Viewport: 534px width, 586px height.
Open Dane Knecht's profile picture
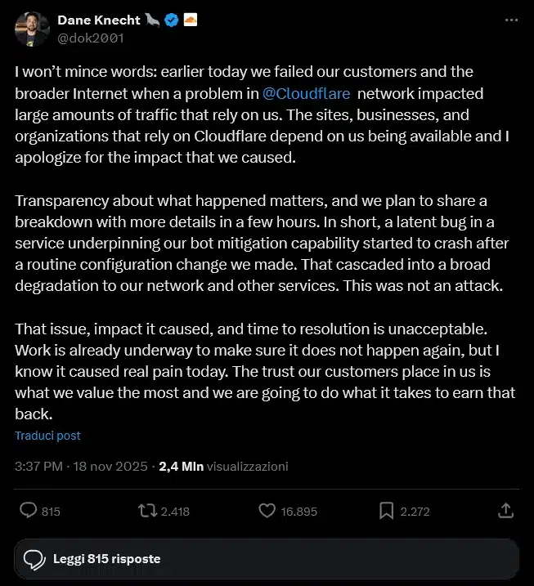(x=32, y=29)
